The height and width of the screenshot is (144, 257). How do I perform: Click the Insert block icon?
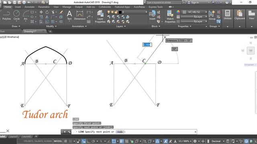click(152, 15)
